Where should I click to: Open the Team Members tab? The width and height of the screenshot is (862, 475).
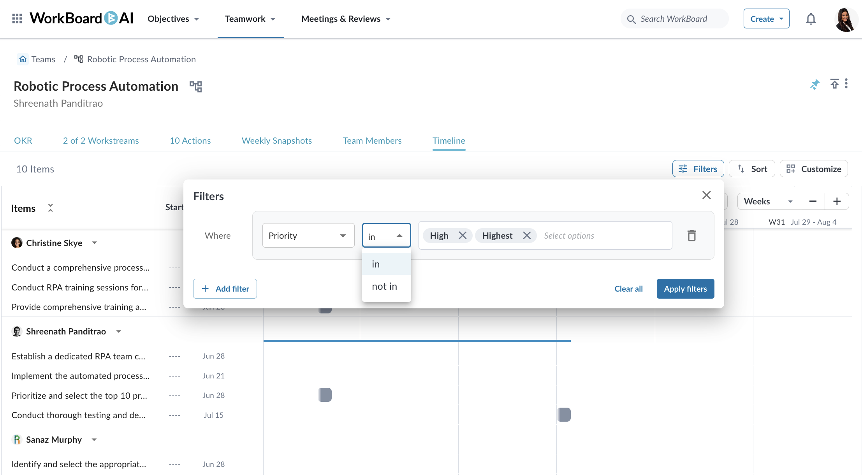pos(372,141)
